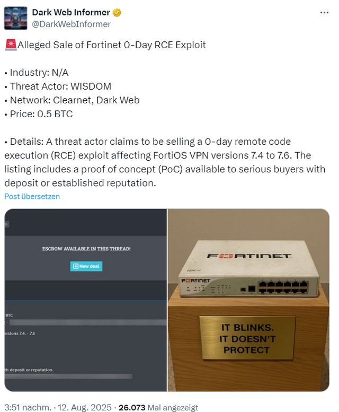Open the @DarkWebInformer handle link

71,24
